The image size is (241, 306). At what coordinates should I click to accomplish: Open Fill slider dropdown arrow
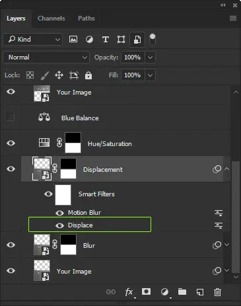tap(150, 75)
